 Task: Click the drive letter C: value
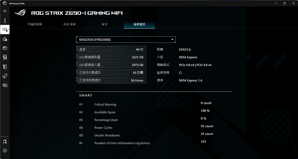click(180, 73)
